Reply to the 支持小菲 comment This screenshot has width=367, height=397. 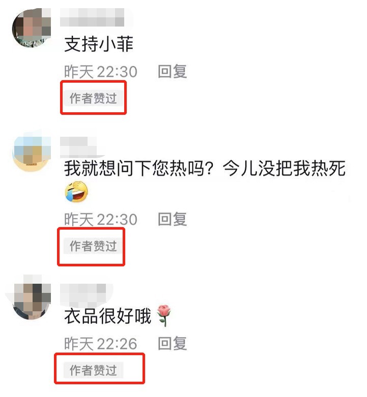point(172,71)
